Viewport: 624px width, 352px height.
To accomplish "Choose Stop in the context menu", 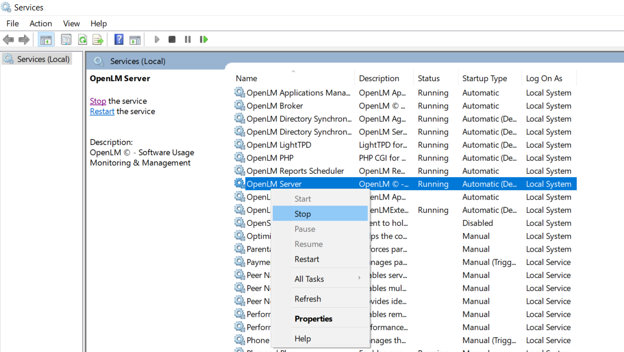I will (x=302, y=214).
